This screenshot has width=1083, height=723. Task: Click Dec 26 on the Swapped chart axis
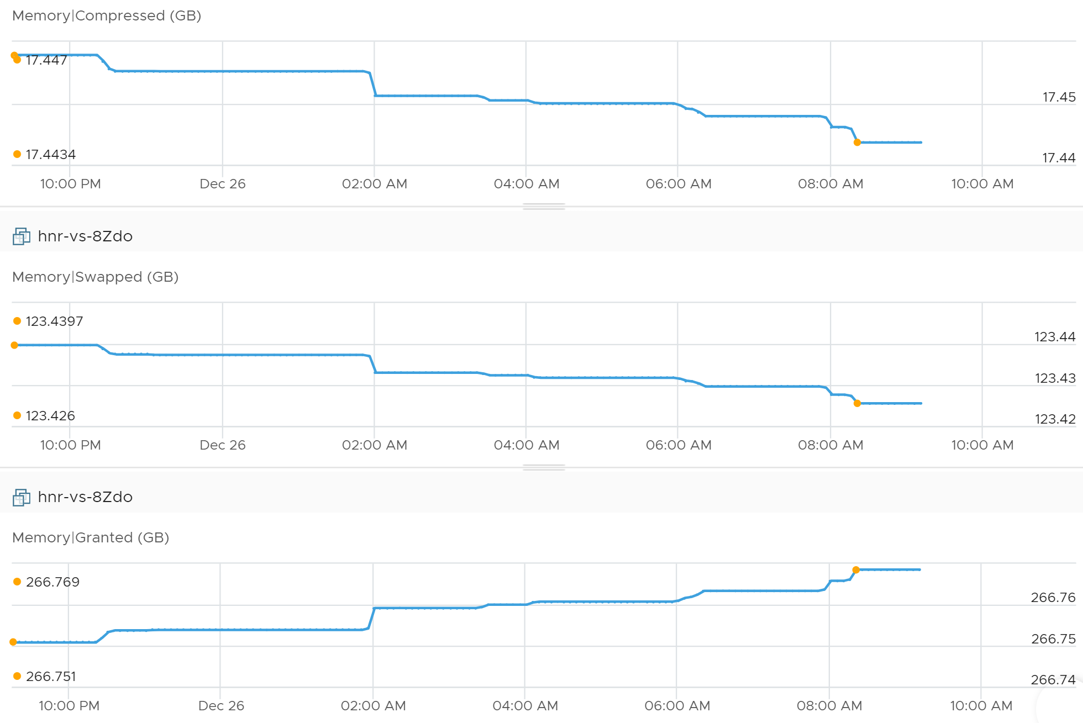(223, 445)
